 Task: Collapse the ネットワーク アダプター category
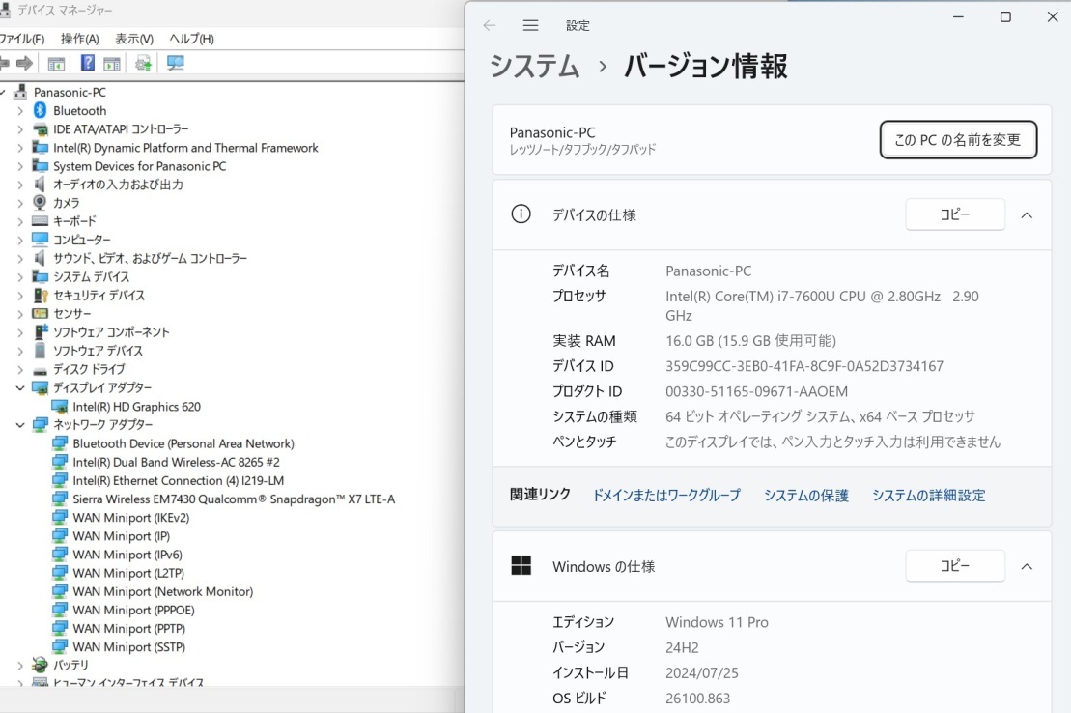(20, 424)
